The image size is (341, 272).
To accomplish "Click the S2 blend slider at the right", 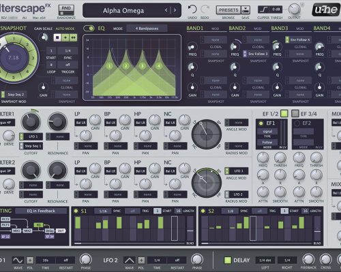I will point(317,228).
